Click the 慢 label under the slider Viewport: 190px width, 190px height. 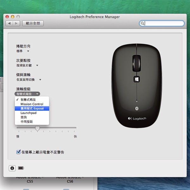[x=18, y=136]
